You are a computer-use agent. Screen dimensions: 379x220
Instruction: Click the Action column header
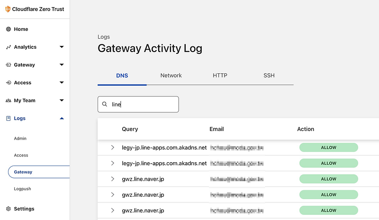tap(306, 129)
